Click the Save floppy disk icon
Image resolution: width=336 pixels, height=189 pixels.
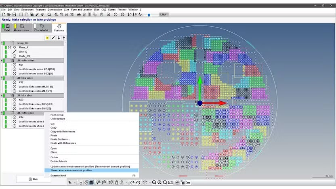[x=15, y=15]
